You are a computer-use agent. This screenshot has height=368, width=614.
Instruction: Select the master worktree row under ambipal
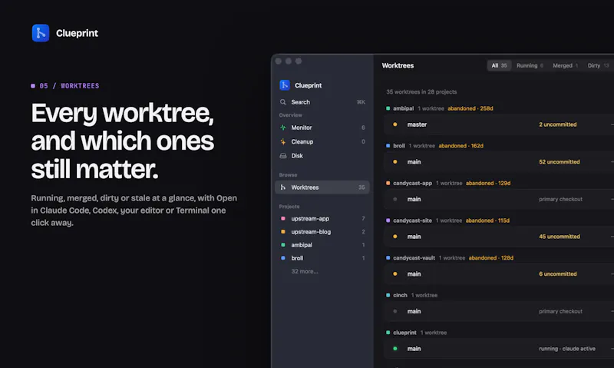click(499, 124)
